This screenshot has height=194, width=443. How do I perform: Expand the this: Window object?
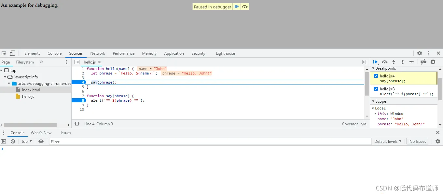click(x=376, y=114)
